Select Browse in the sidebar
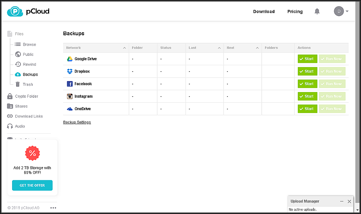The width and height of the screenshot is (361, 214). tap(29, 44)
